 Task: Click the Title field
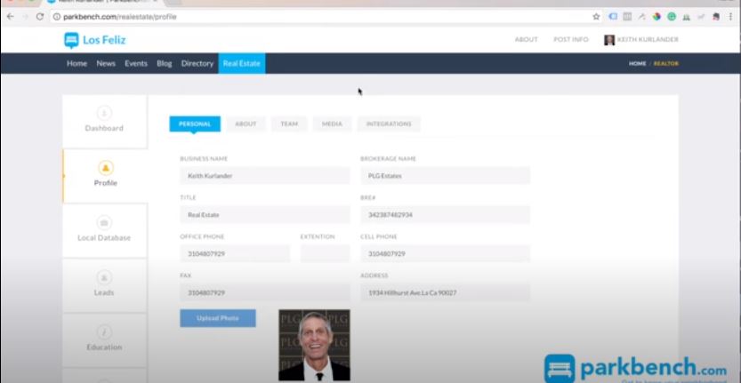click(x=265, y=215)
